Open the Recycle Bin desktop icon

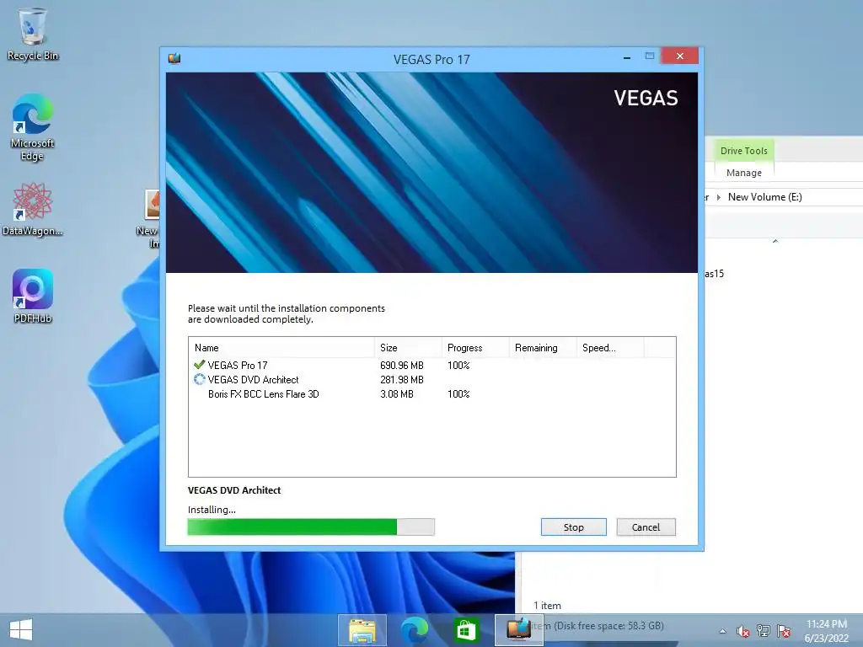(x=33, y=33)
